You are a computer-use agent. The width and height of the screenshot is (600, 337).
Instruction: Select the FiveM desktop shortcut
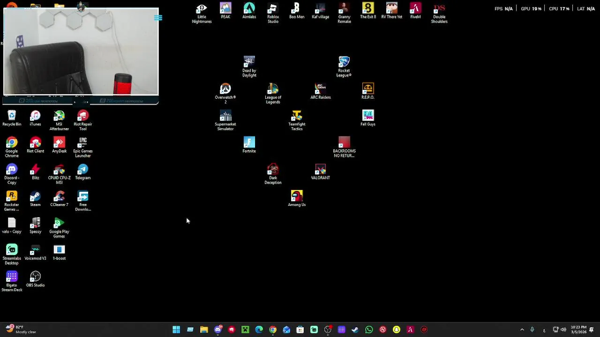coord(415,11)
